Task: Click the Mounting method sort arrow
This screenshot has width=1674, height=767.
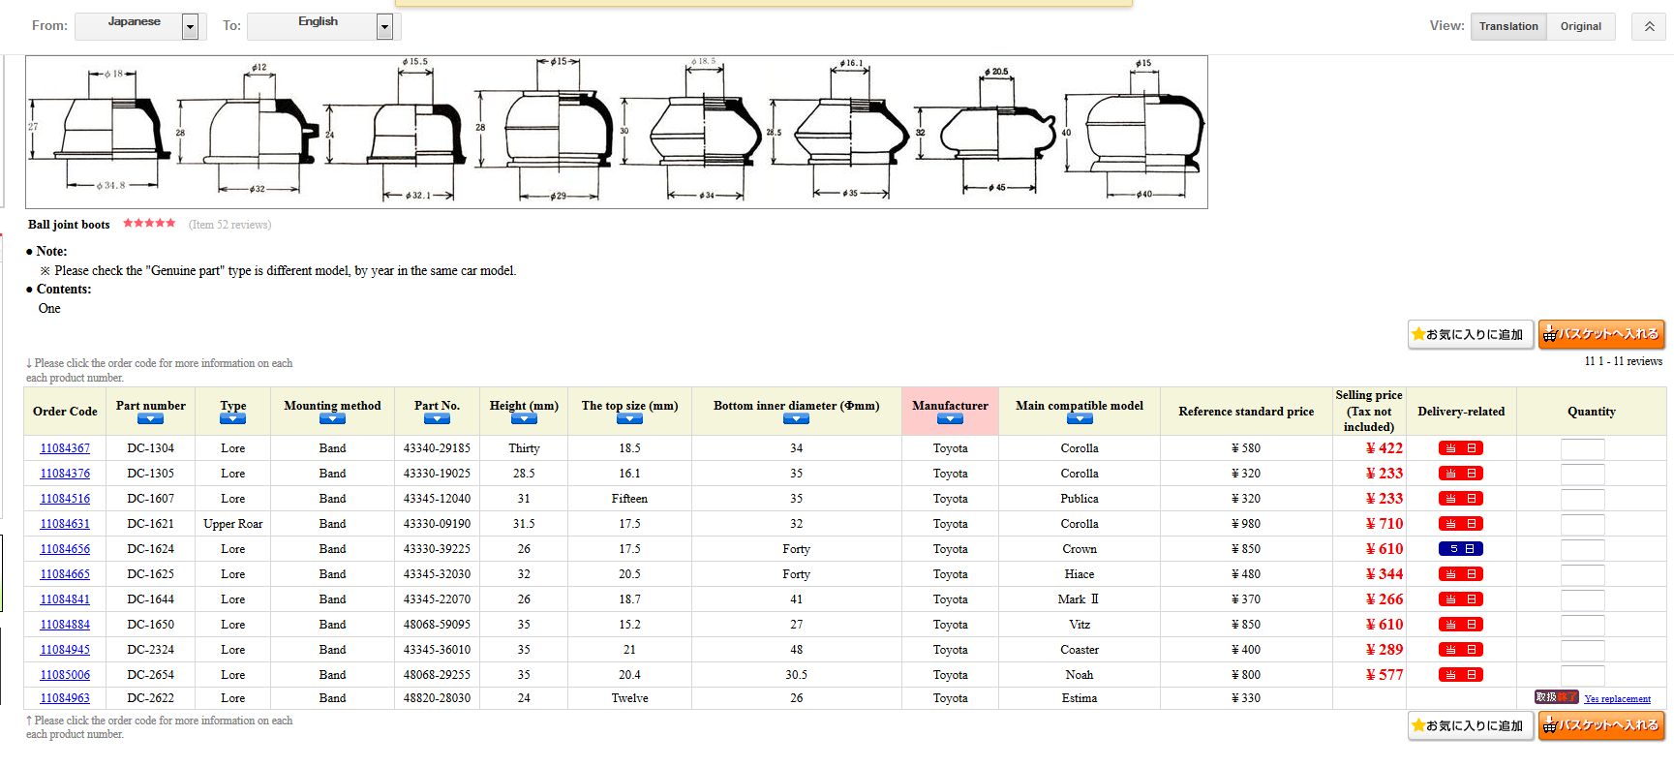Action: coord(332,419)
